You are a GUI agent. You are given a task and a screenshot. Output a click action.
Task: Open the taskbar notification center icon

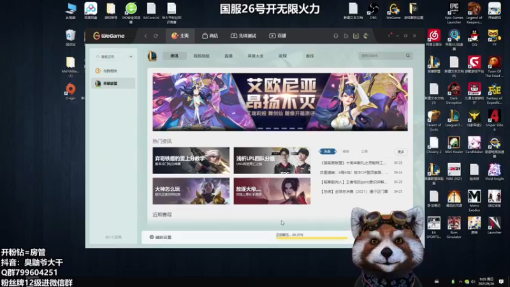pos(501,281)
